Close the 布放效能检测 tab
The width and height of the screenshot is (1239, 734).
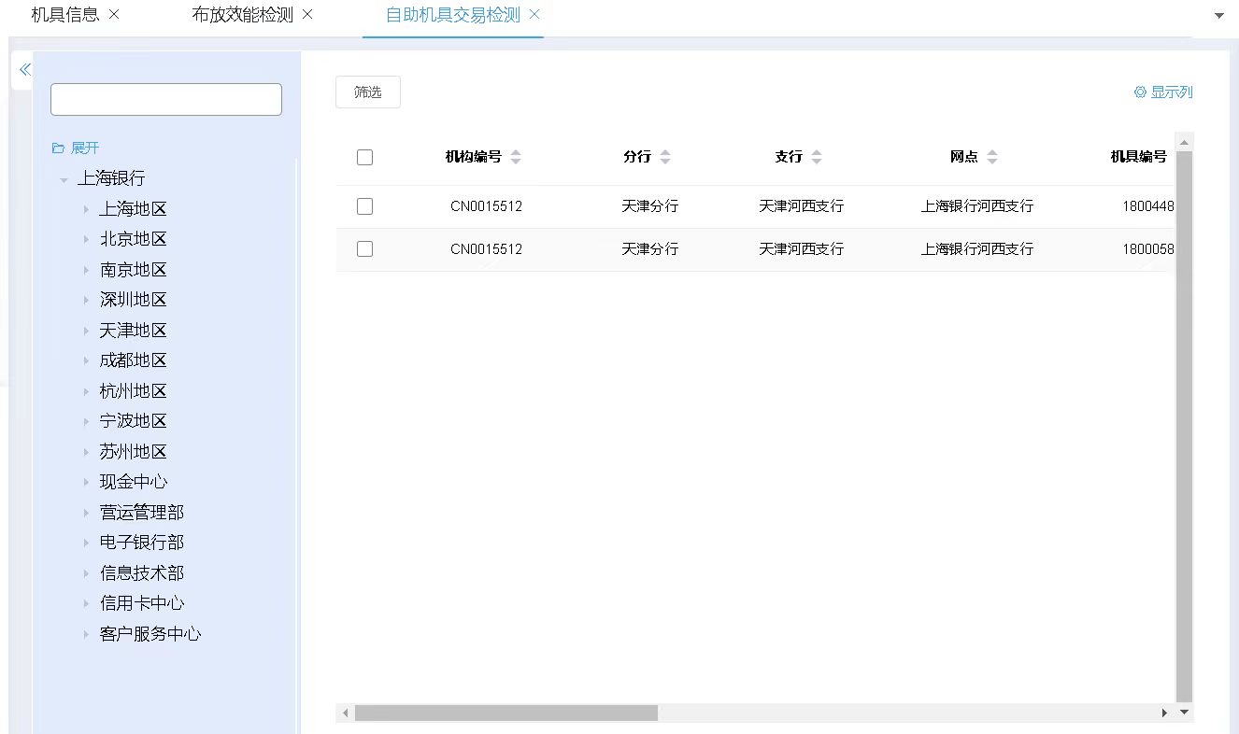(307, 15)
